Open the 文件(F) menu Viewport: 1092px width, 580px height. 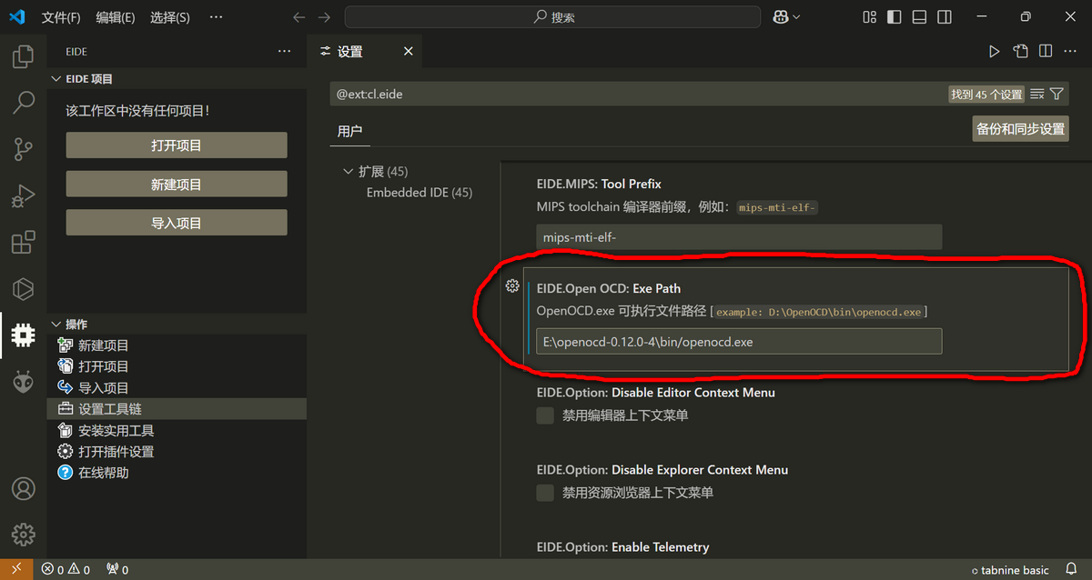point(61,17)
